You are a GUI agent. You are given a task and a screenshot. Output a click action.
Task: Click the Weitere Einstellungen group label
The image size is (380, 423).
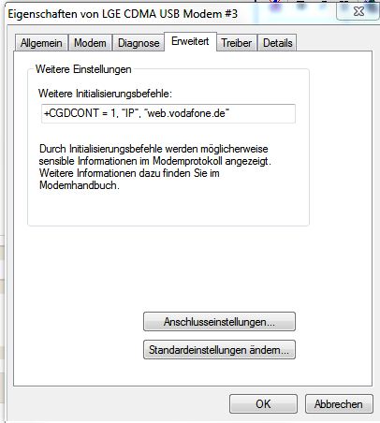[83, 69]
